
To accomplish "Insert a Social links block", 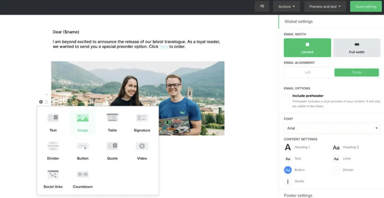I will 53,179.
